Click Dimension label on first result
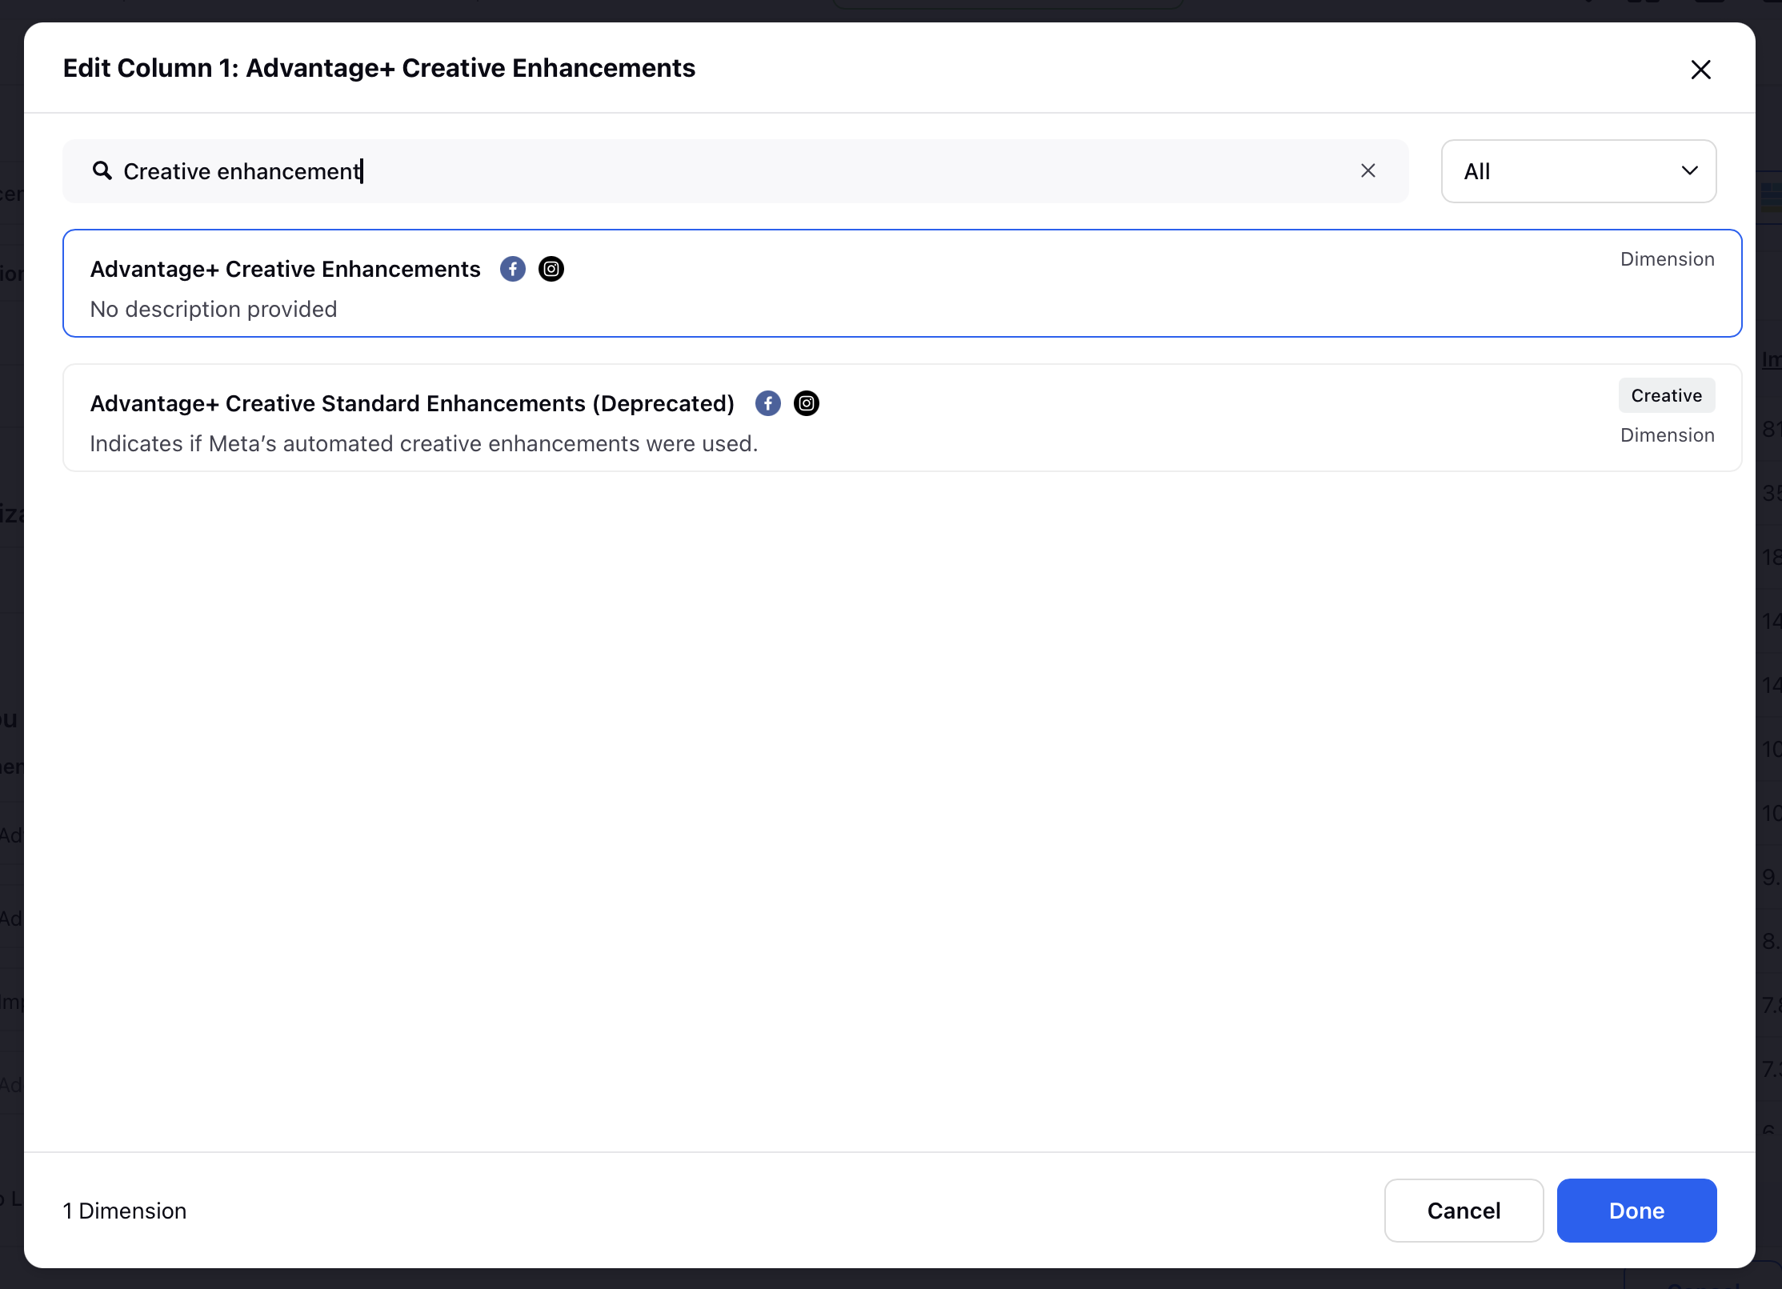 [1668, 259]
